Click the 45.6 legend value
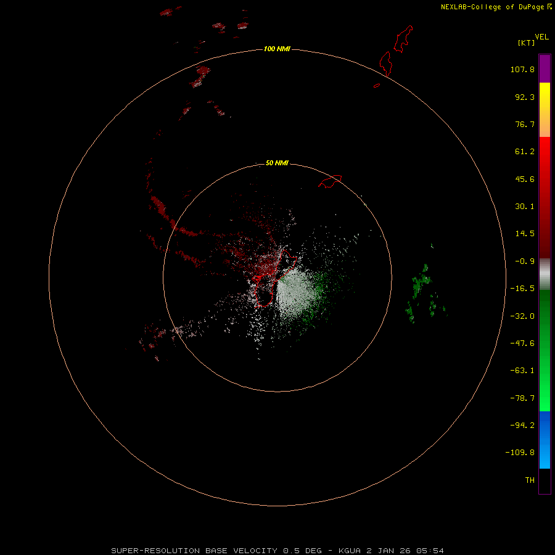Screen dimensions: 555x555 525,179
